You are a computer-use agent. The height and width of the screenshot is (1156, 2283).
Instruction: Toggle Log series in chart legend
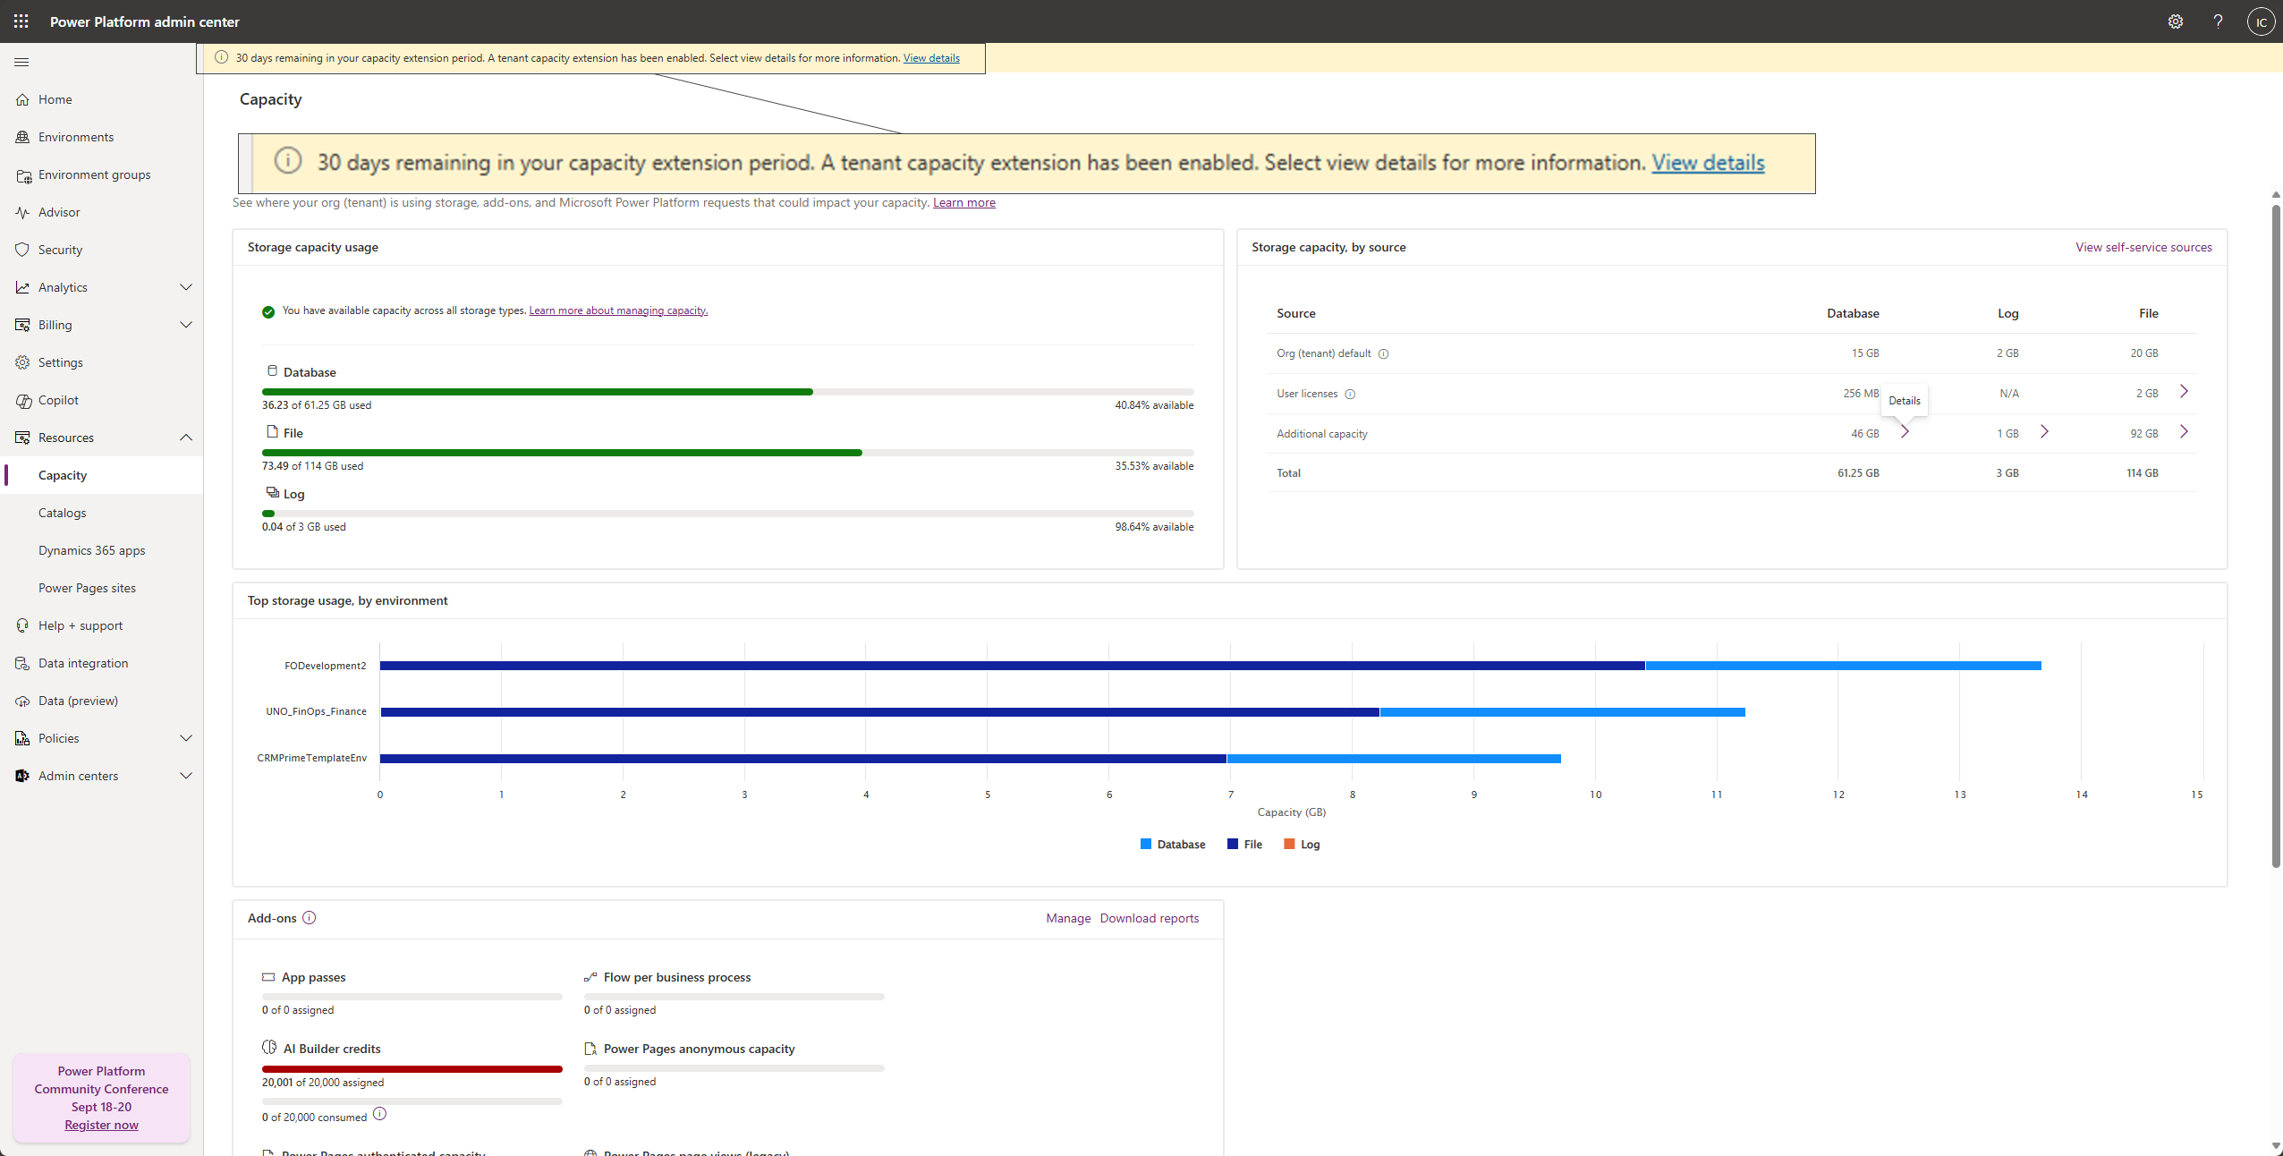(x=1302, y=845)
